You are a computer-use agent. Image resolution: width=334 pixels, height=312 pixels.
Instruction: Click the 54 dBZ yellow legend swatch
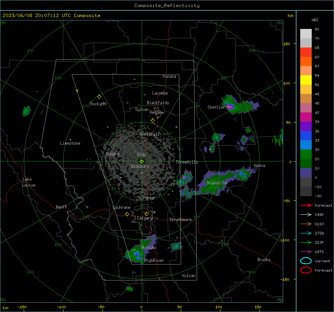click(x=306, y=80)
